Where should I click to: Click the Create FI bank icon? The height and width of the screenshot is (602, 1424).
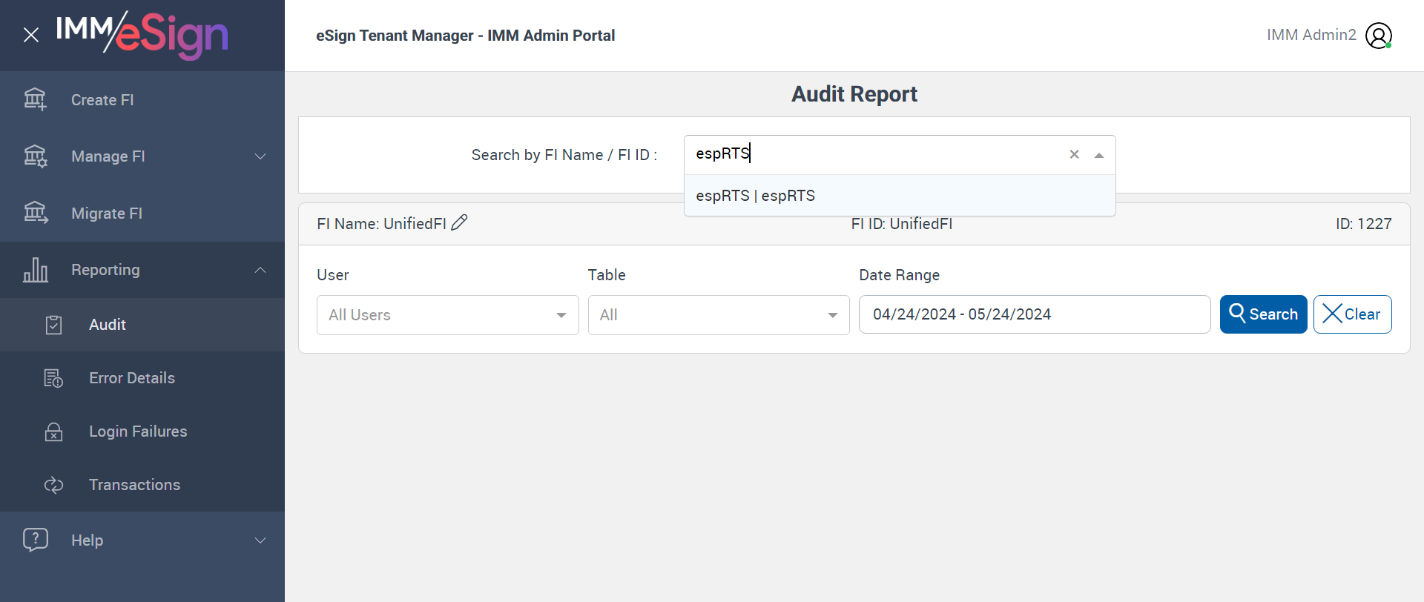click(35, 99)
